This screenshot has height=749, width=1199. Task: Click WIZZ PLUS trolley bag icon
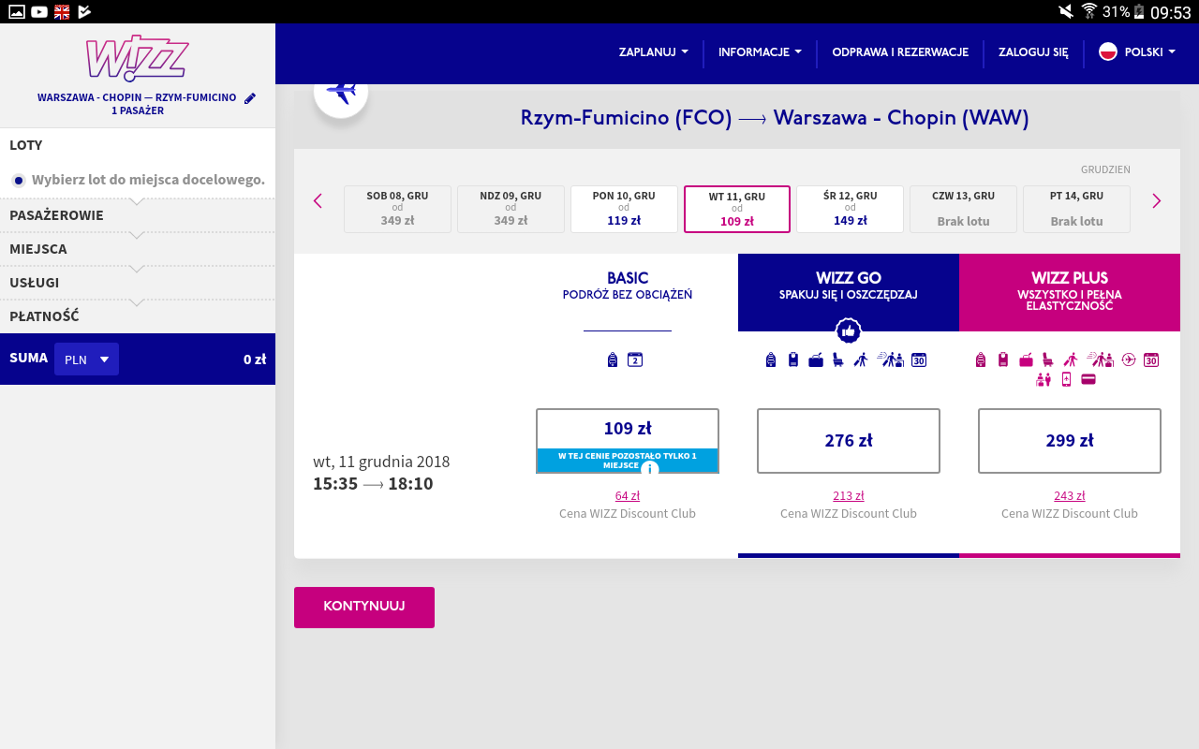(1003, 360)
